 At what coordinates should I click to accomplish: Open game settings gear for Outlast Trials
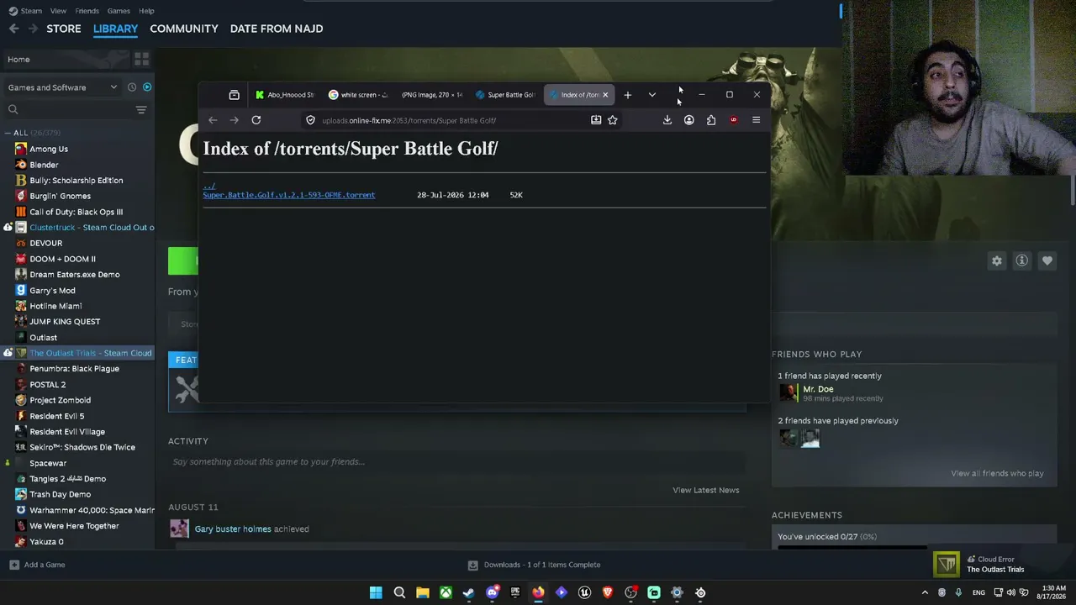(997, 260)
